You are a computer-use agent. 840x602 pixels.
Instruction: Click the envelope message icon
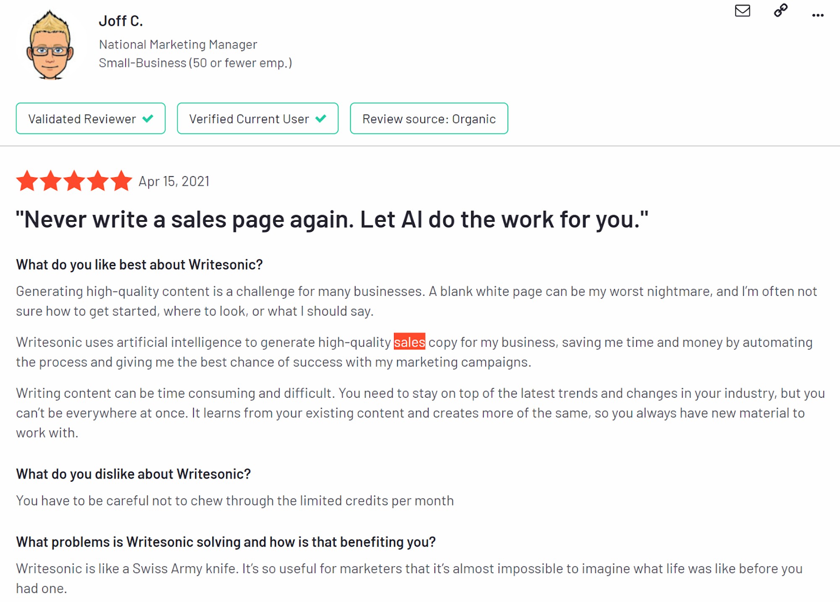(742, 11)
